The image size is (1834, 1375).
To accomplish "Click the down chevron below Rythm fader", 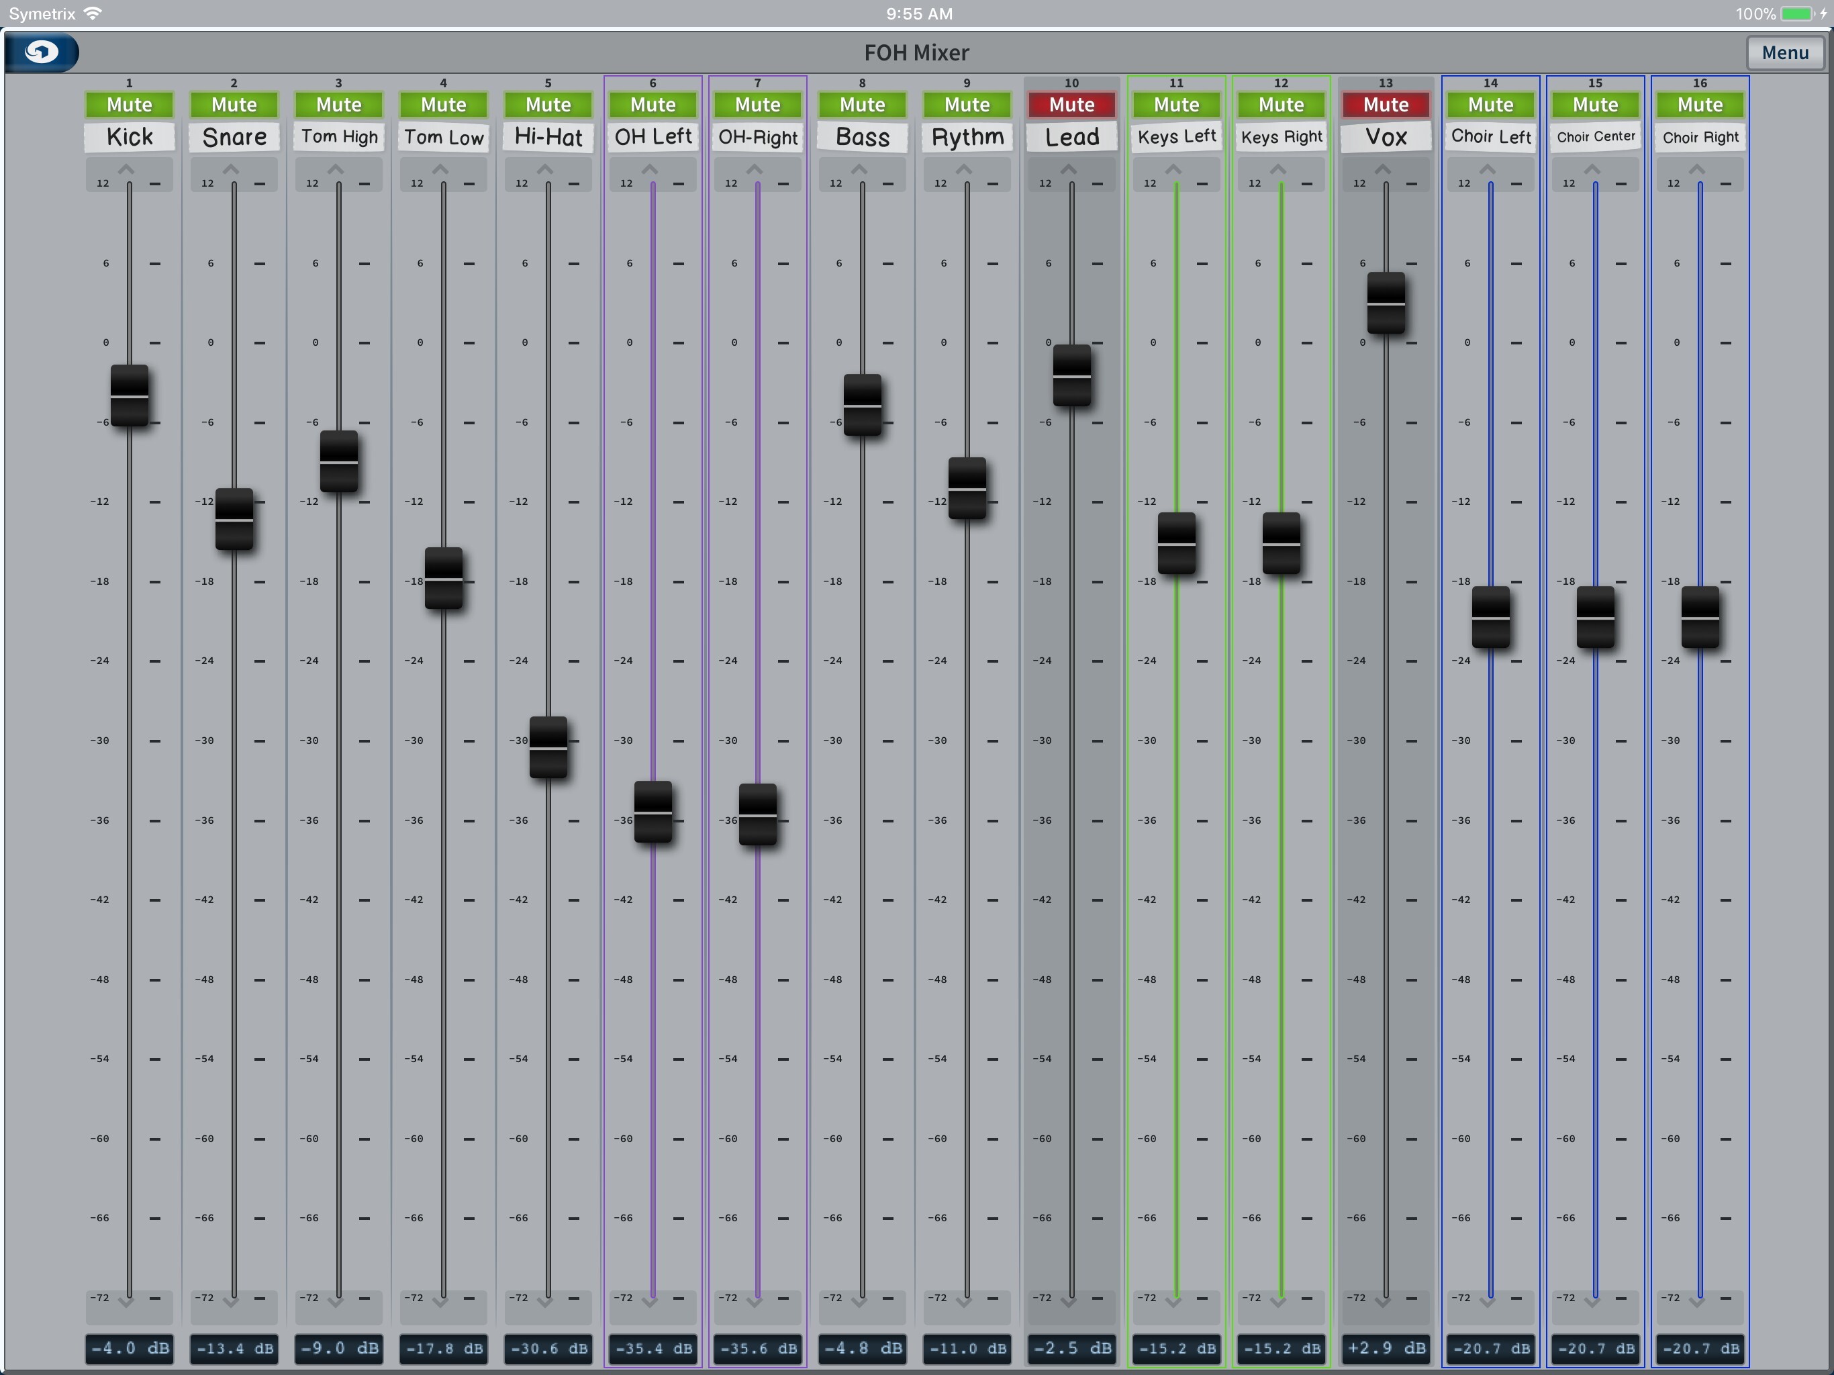I will pos(963,1303).
